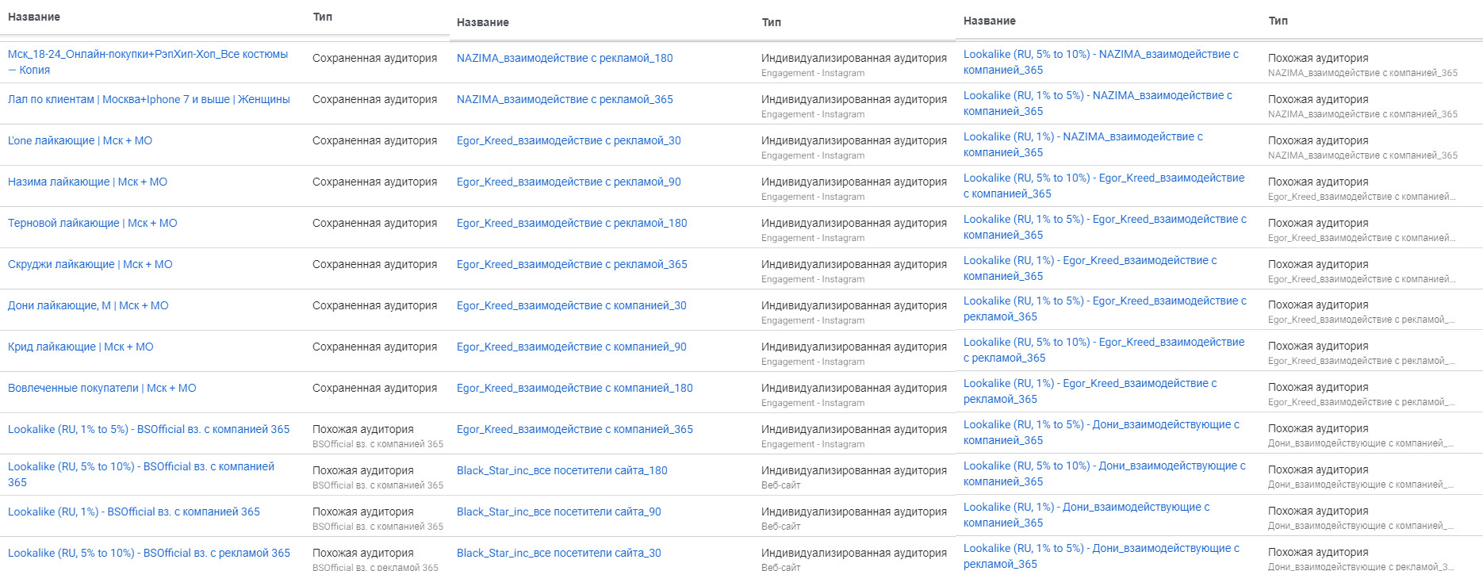The image size is (1483, 571).
Task: Open Lookalike (RU, 5% to 10%) - BSOfficial вз. с компанией 365
Action: (141, 474)
